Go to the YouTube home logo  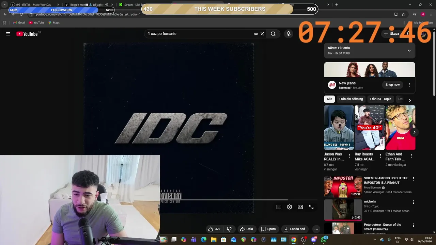(27, 34)
